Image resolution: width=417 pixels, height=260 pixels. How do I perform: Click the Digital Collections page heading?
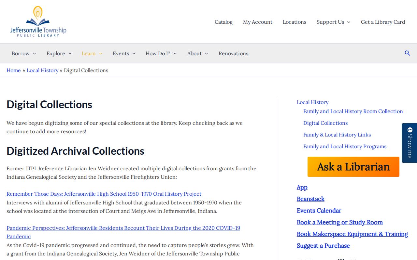(x=50, y=105)
